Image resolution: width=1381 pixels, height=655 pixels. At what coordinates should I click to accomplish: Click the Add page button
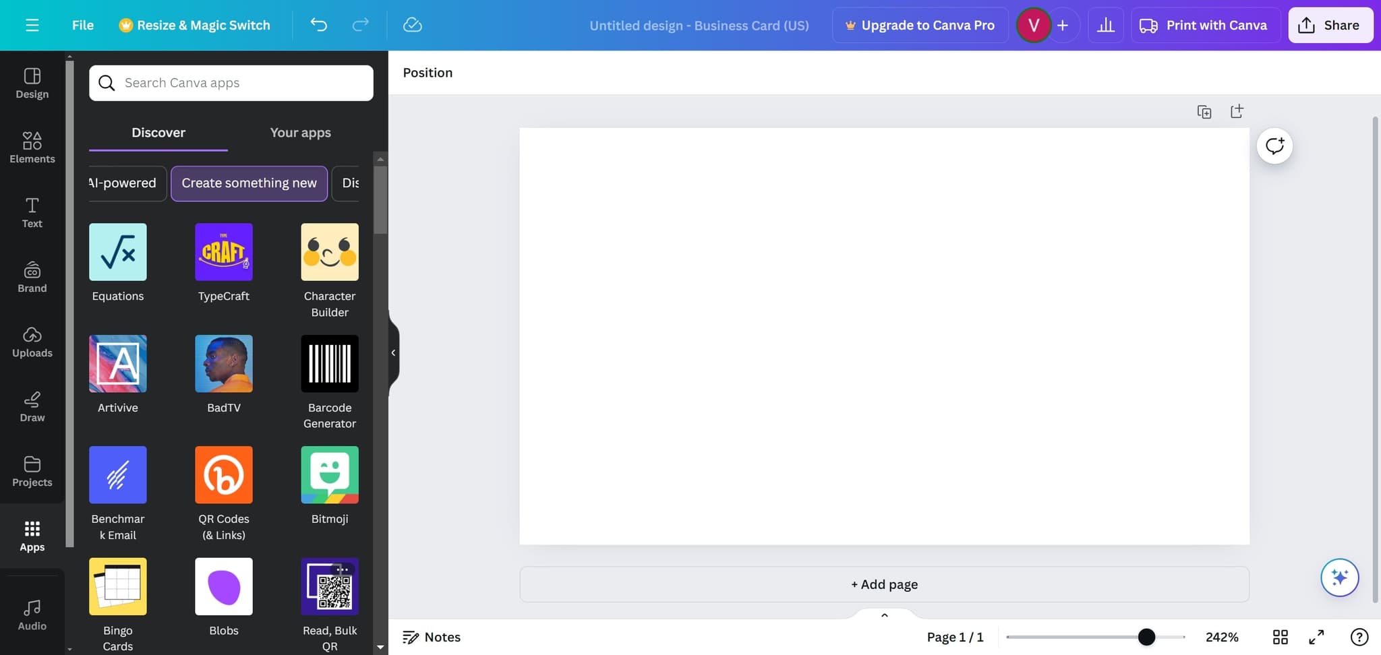884,584
